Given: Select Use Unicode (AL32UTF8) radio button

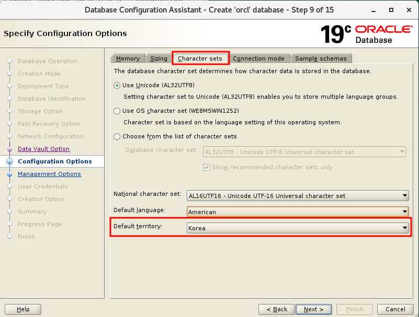Looking at the screenshot, I should tap(117, 86).
